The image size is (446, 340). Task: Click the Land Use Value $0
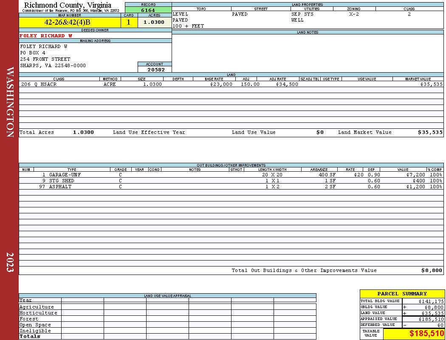click(320, 132)
